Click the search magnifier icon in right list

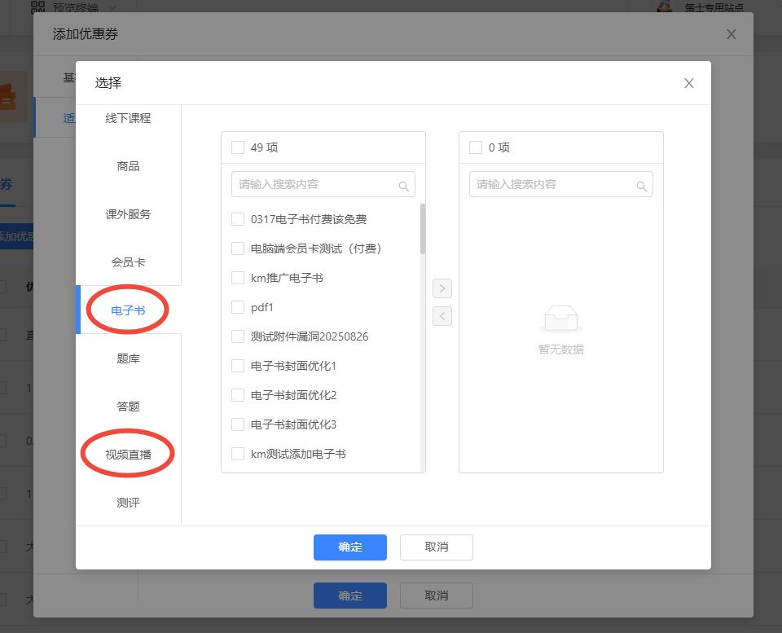click(641, 186)
